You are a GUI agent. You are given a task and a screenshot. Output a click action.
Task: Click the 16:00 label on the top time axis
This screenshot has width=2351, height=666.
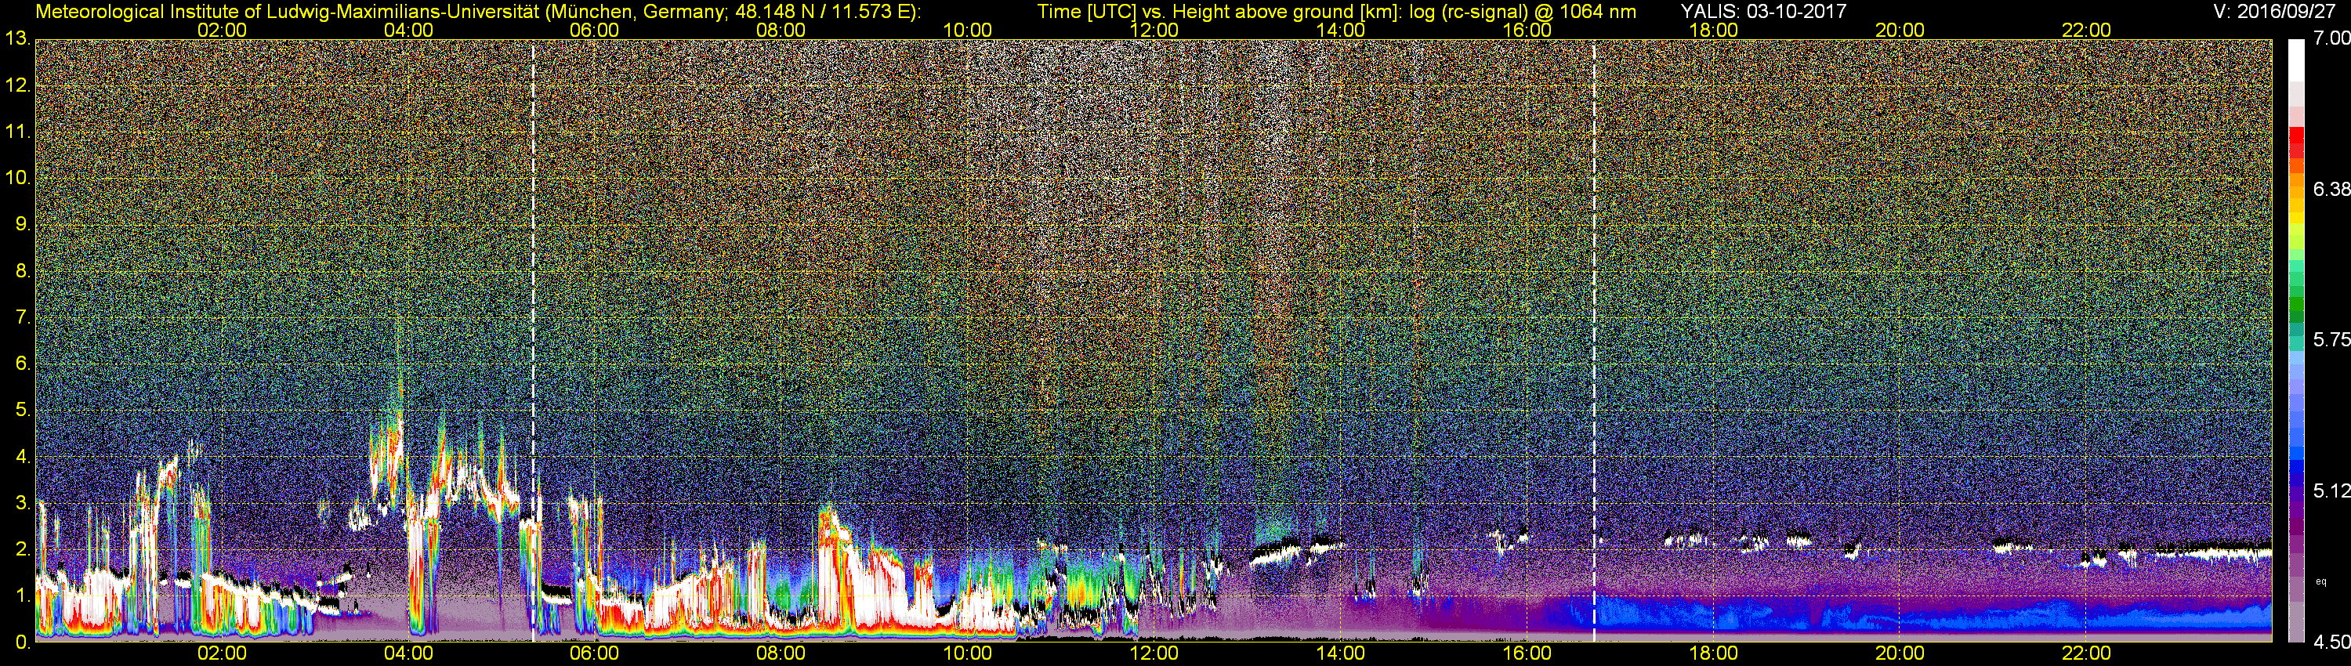pos(1527,30)
